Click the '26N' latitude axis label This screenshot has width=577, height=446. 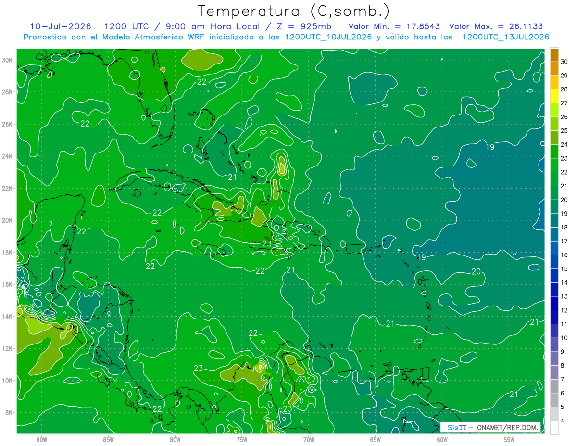[x=8, y=124]
